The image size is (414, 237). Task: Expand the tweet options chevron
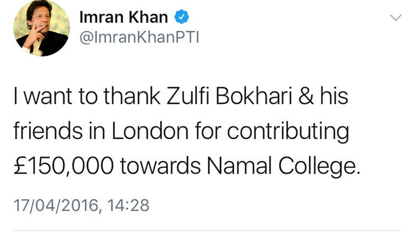point(396,18)
